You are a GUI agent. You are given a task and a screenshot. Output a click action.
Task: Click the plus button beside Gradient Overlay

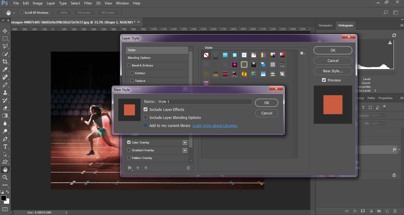click(x=185, y=150)
